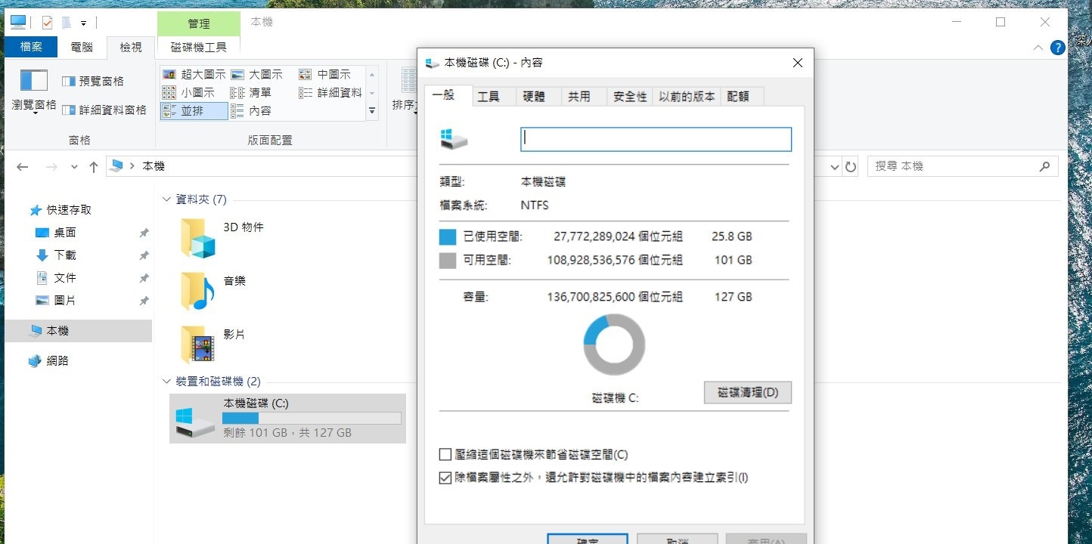Click the 瀏覽窗格 navigation pane icon
This screenshot has width=1092, height=544.
[x=34, y=81]
